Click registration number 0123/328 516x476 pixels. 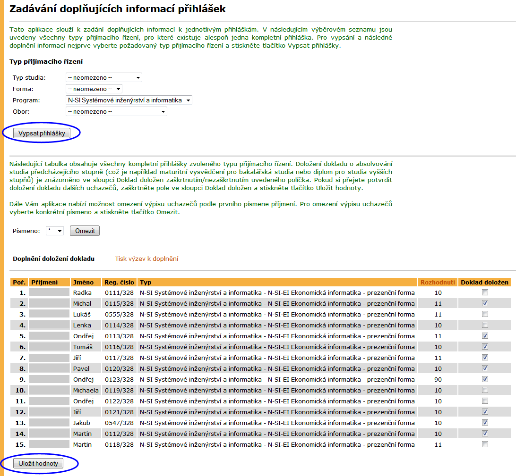[x=119, y=379]
